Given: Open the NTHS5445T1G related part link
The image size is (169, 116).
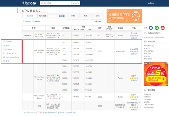Looking at the screenshot, I should tap(149, 46).
